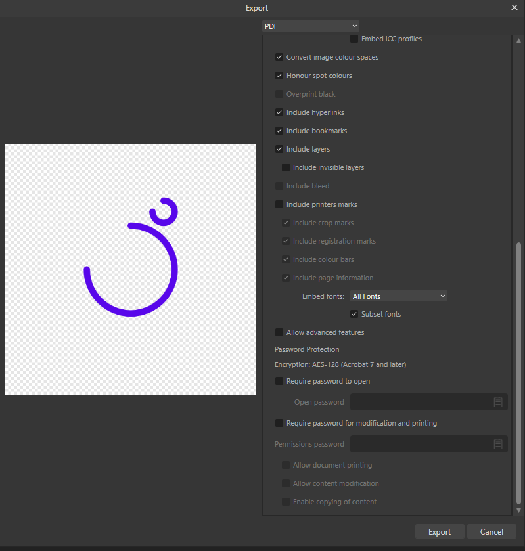Enable Include invisible layers
The height and width of the screenshot is (551, 525).
pos(286,167)
